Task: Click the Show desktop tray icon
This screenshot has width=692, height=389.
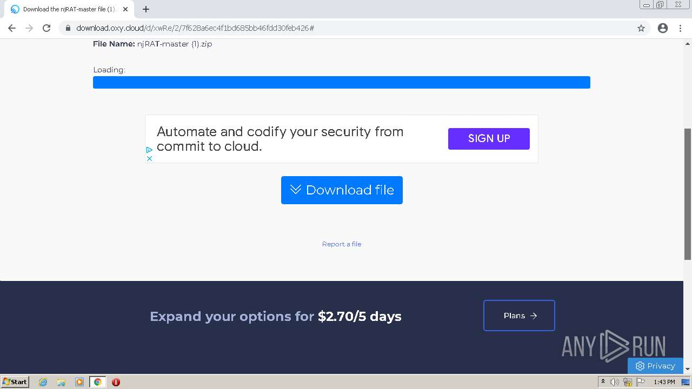Action: 686,382
